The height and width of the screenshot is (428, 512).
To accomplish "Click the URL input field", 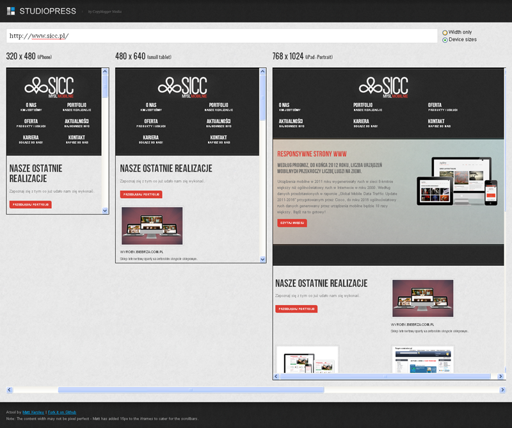I will pyautogui.click(x=221, y=36).
